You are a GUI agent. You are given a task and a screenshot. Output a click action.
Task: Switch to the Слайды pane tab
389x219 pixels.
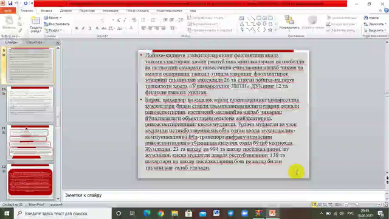point(12,42)
